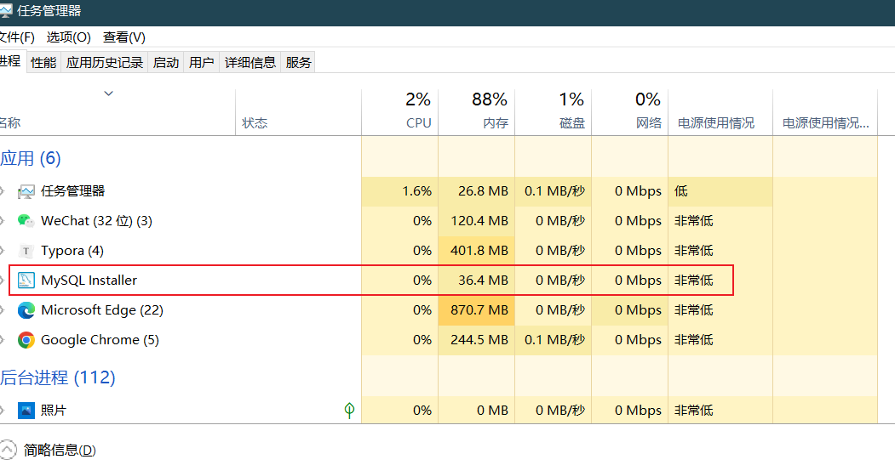
Task: Click the 简略信息(D) link
Action: (60, 451)
